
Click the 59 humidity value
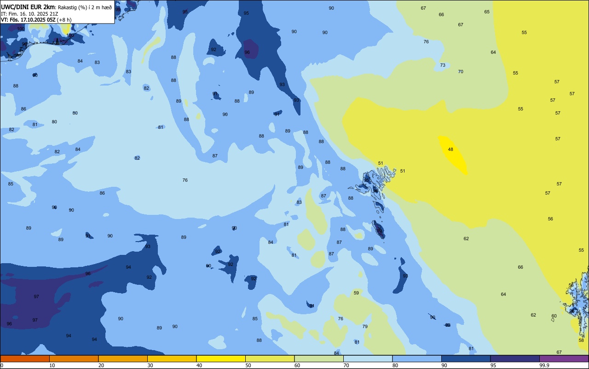point(356,293)
